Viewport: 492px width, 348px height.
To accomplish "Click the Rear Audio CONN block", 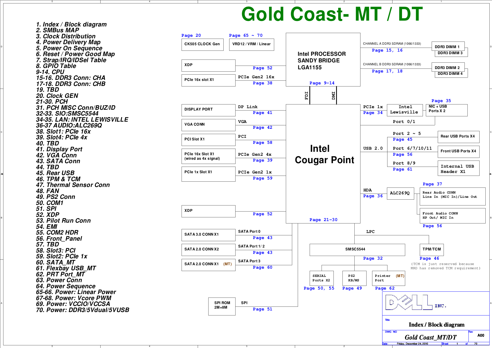I will coord(453,196).
